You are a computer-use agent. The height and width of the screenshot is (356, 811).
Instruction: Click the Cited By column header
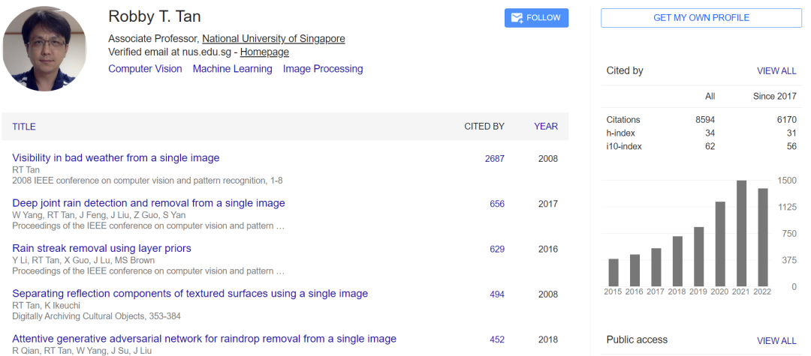[484, 127]
